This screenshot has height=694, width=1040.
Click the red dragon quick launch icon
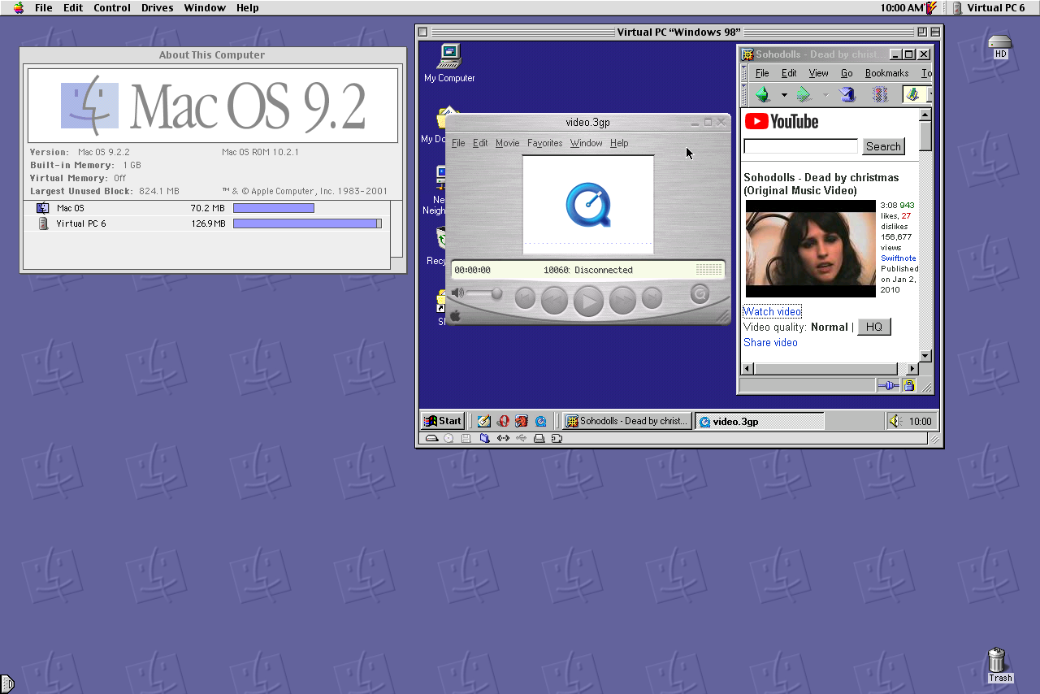pos(522,421)
